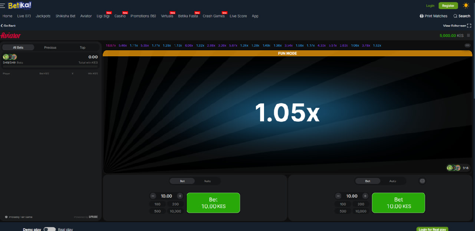Click player avatars in All Bets panel

point(10,57)
